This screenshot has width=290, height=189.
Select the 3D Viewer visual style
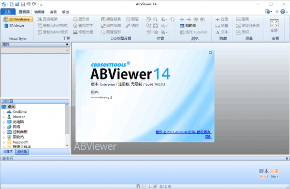[x=14, y=26]
